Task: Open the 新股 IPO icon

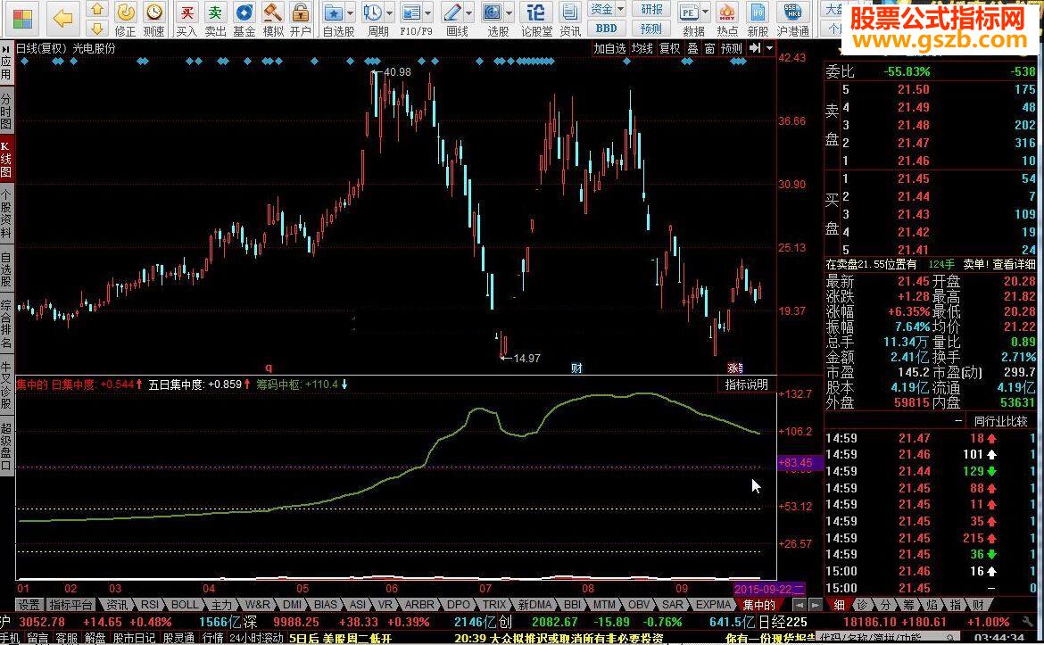Action: 758,20
